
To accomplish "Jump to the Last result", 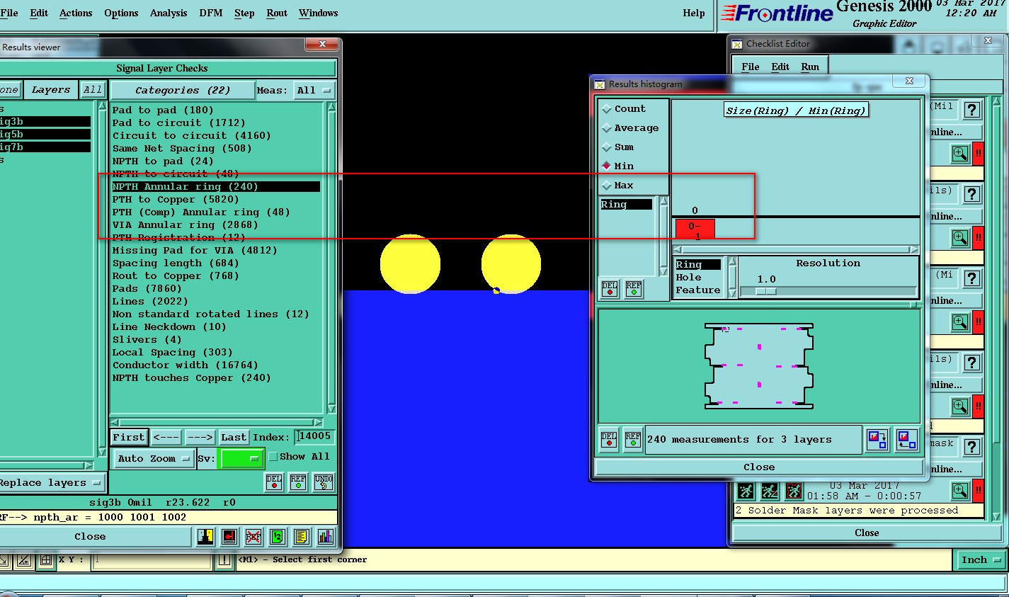I will [x=234, y=438].
